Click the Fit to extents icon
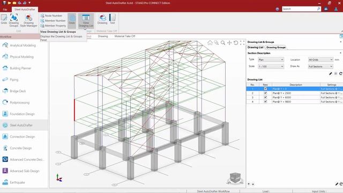 coord(242,43)
